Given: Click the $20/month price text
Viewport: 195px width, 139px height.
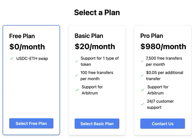Looking at the screenshot, I should [x=95, y=47].
